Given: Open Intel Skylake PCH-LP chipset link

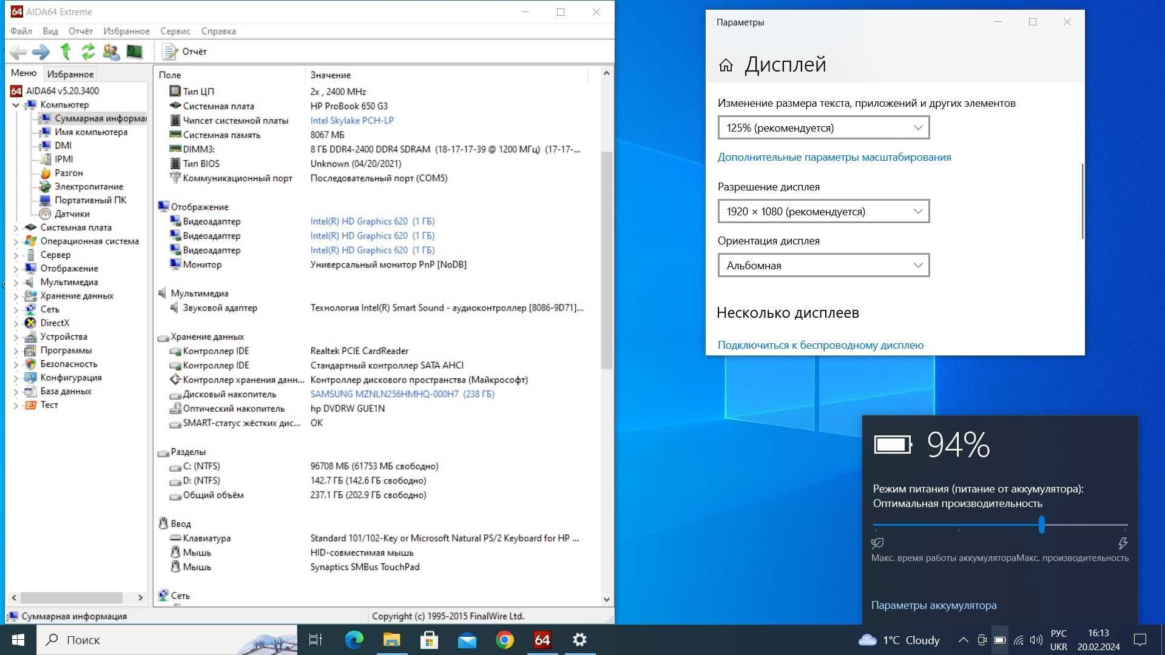Looking at the screenshot, I should pos(352,121).
